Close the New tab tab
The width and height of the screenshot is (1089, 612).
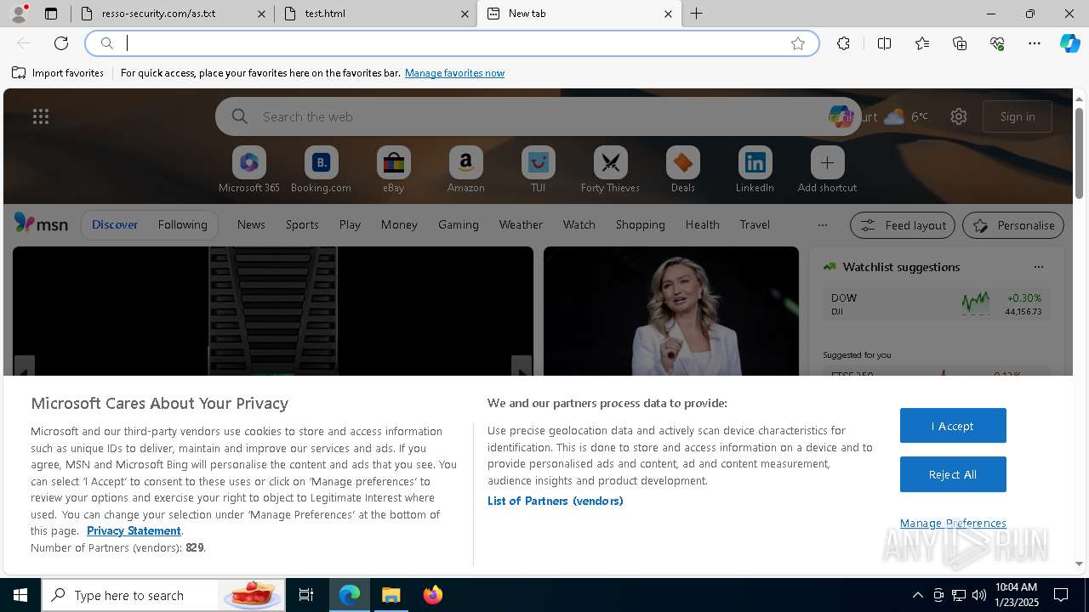pos(668,14)
